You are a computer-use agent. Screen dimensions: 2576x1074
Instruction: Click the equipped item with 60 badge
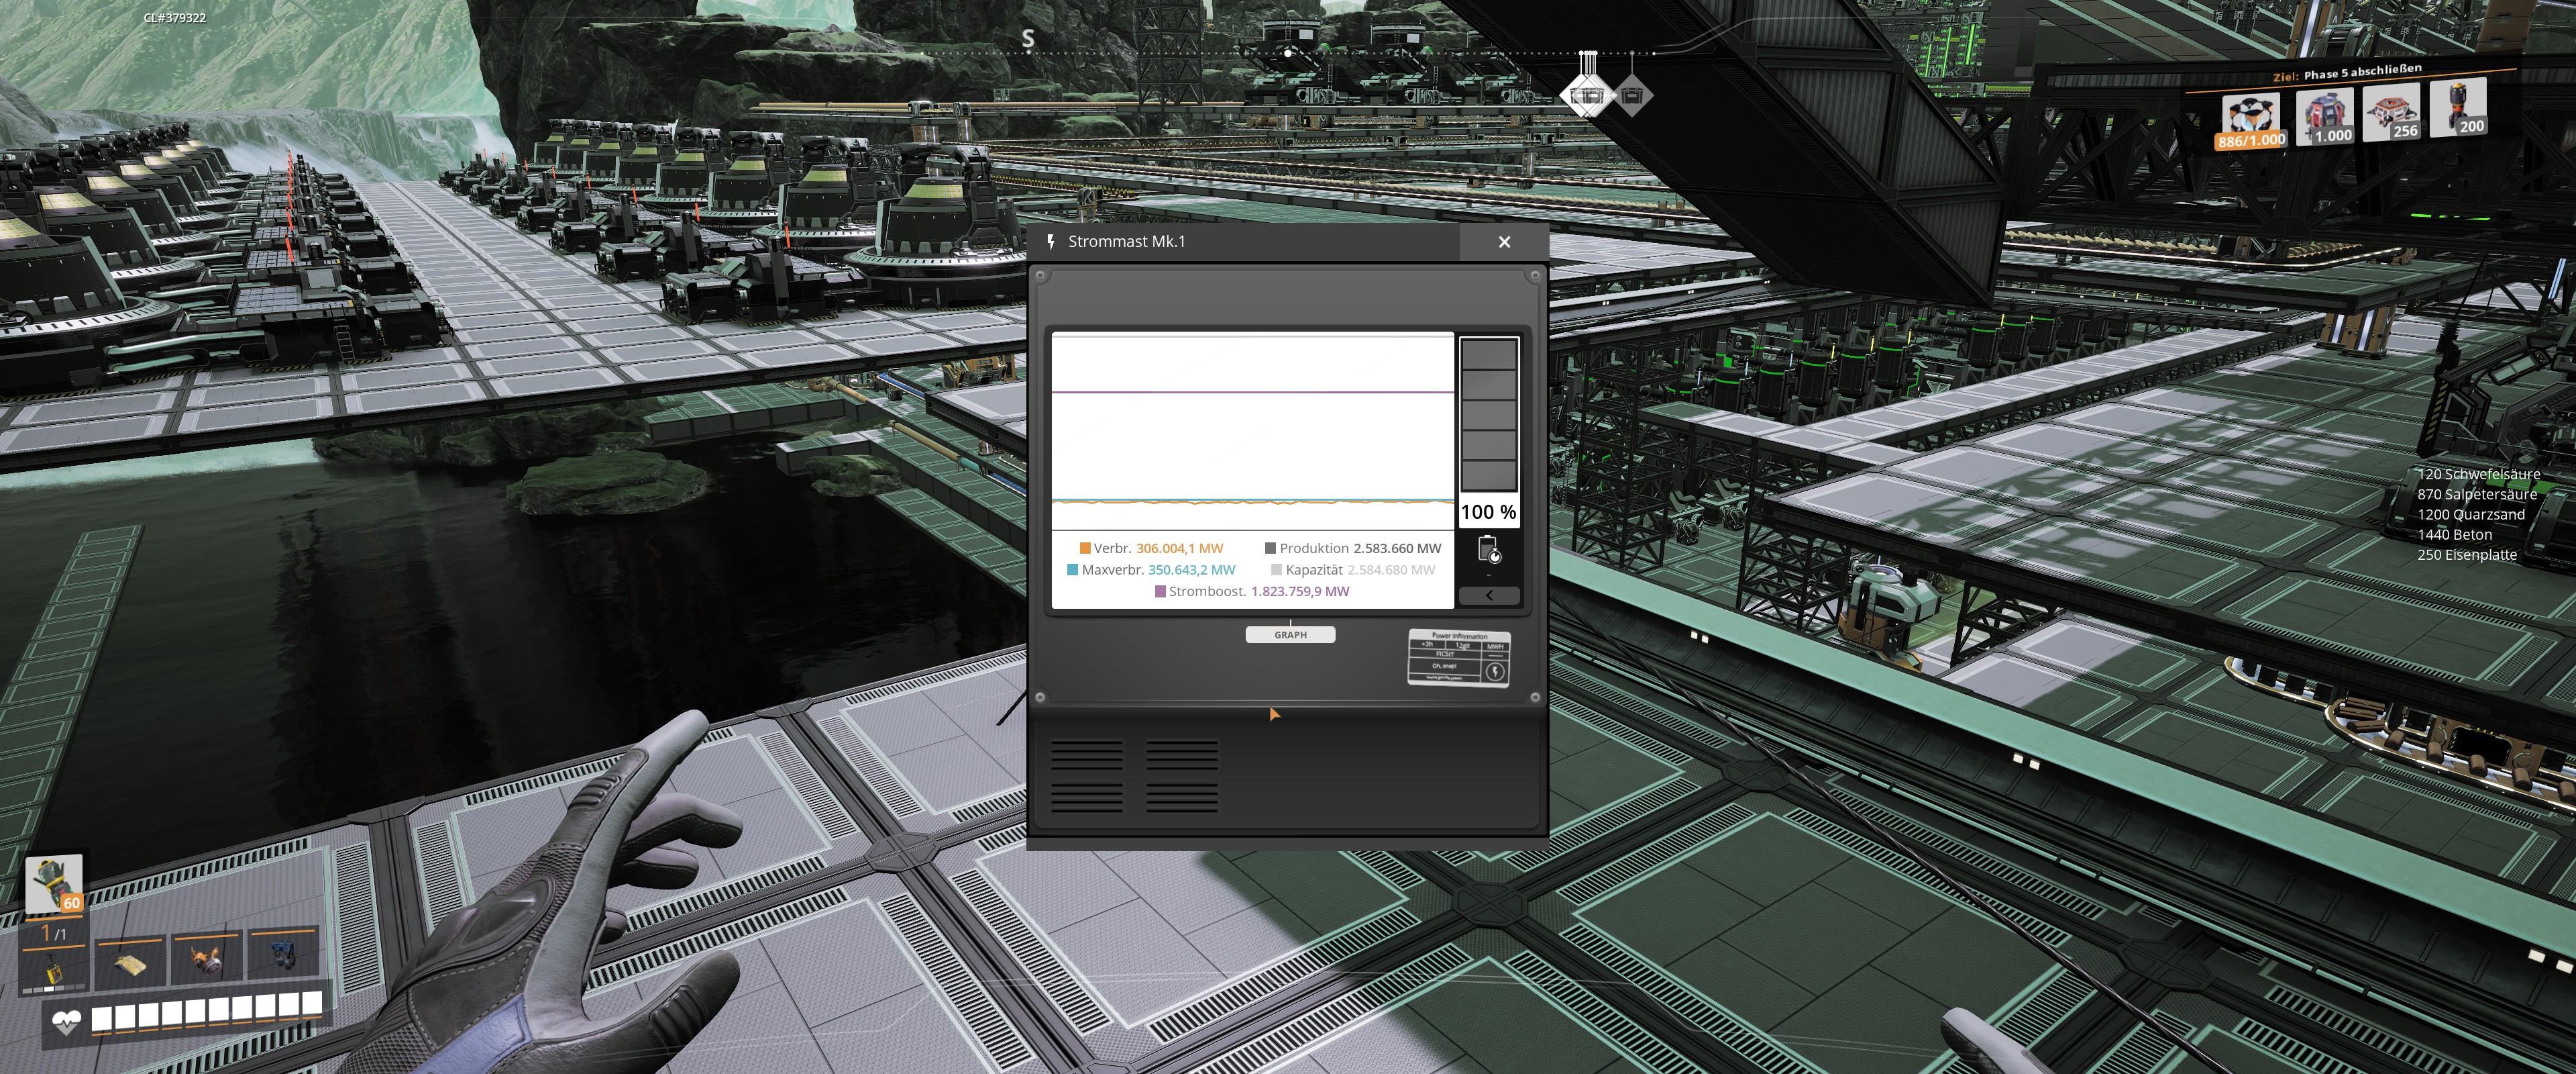[x=54, y=884]
